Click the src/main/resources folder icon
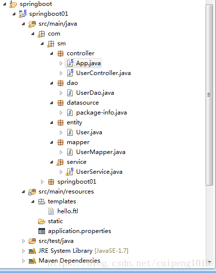This screenshot has width=216, height=273. click(x=32, y=192)
